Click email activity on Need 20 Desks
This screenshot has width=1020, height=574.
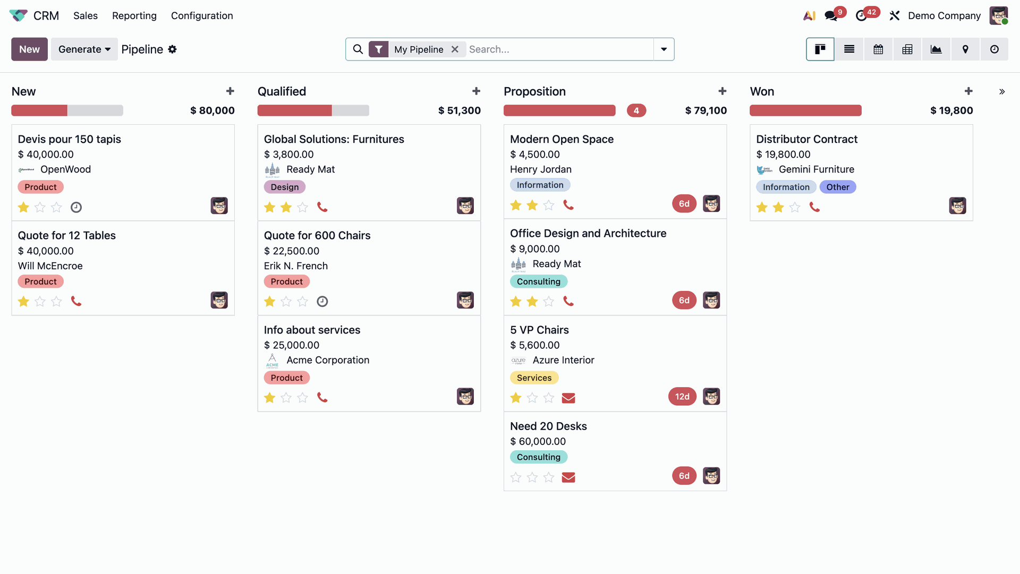coord(568,477)
